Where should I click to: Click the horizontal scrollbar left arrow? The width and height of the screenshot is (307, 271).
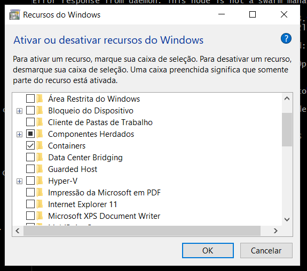click(18, 231)
